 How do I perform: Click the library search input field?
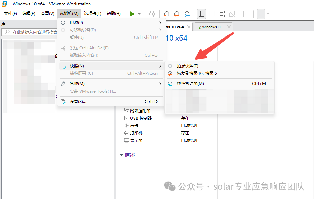(30, 32)
